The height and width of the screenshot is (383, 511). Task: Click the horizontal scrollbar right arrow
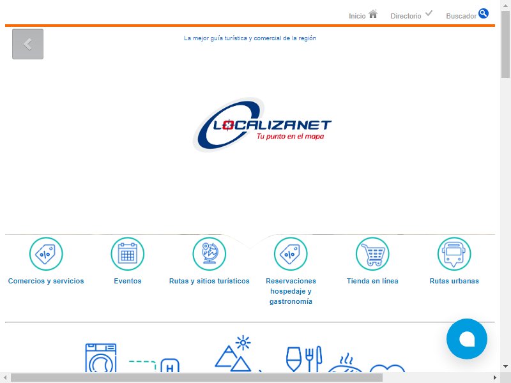[494, 377]
